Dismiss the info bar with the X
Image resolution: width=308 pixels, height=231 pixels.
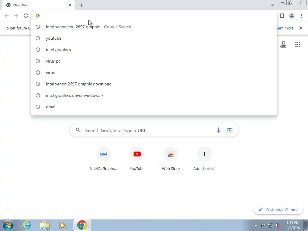click(x=301, y=28)
